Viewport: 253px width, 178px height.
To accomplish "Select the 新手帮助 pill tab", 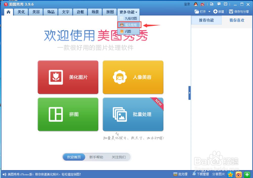I will coord(96,157).
